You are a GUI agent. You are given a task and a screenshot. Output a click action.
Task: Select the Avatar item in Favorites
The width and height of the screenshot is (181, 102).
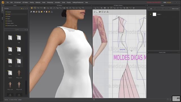pos(8,14)
